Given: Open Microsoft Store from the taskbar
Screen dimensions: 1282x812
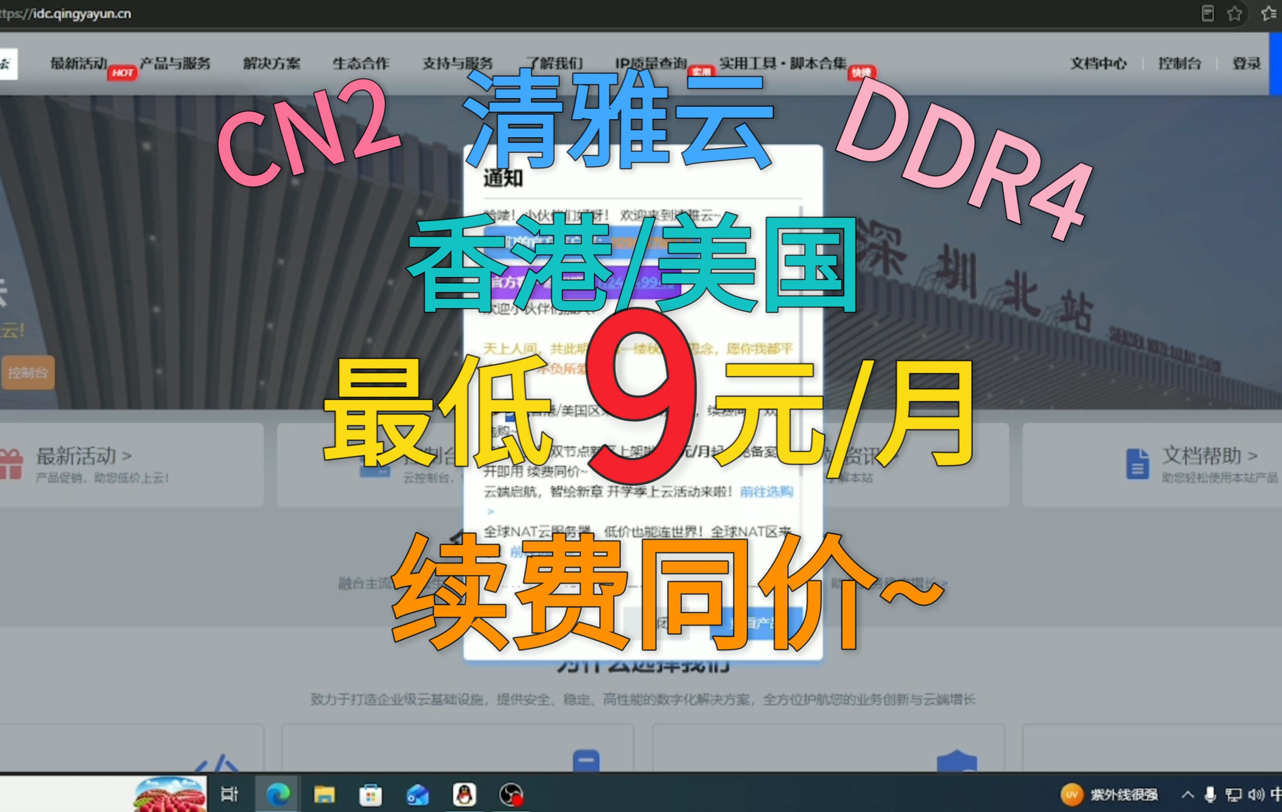Looking at the screenshot, I should (x=371, y=794).
